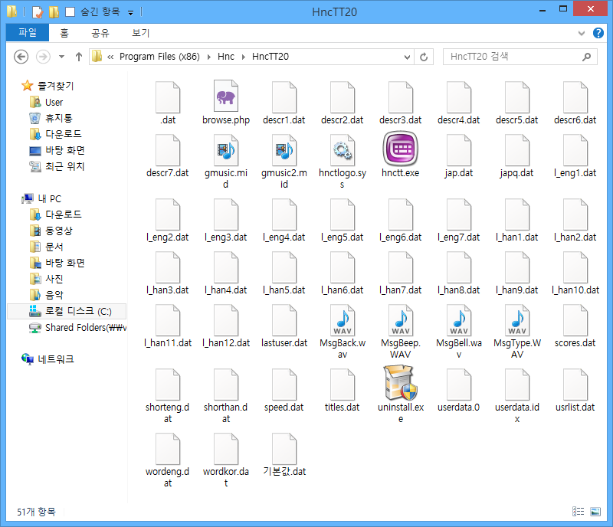
Task: Open the 보기 View ribbon tab
Action: 141,33
